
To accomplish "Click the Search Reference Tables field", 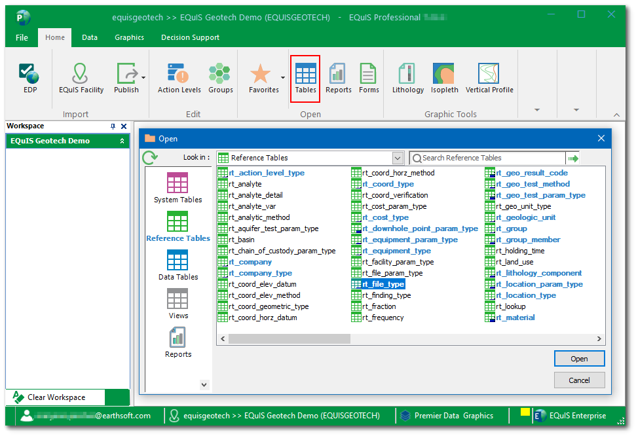I will click(491, 158).
